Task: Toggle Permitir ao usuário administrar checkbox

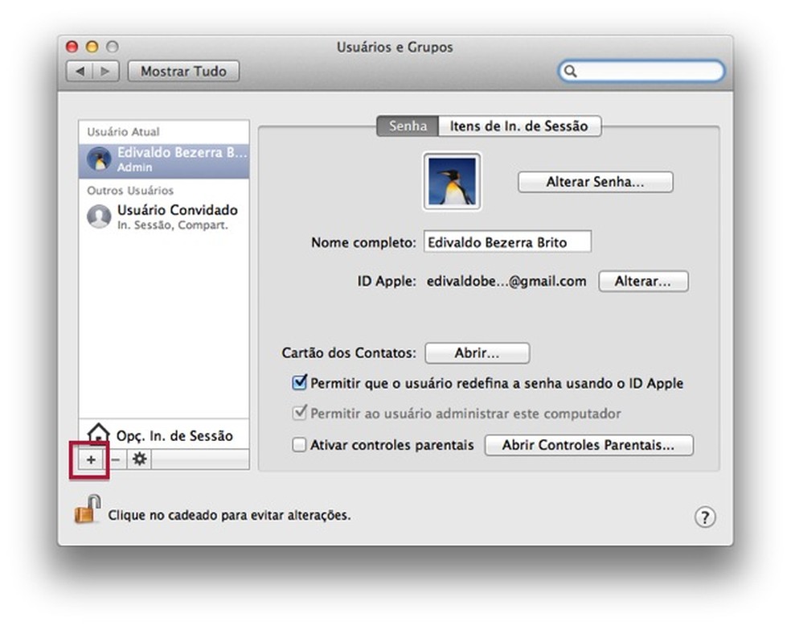Action: pos(300,413)
